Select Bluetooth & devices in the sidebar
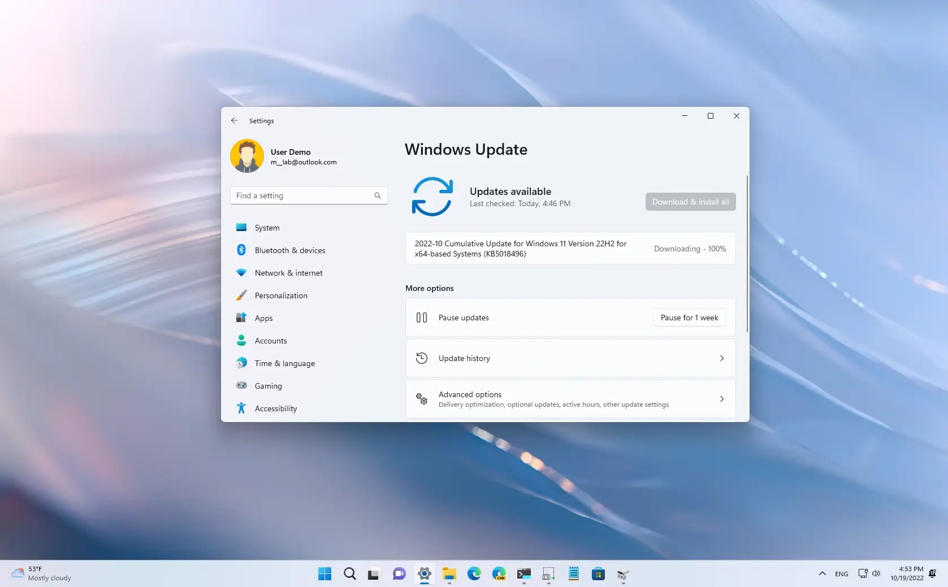Viewport: 948px width, 587px height. tap(289, 250)
